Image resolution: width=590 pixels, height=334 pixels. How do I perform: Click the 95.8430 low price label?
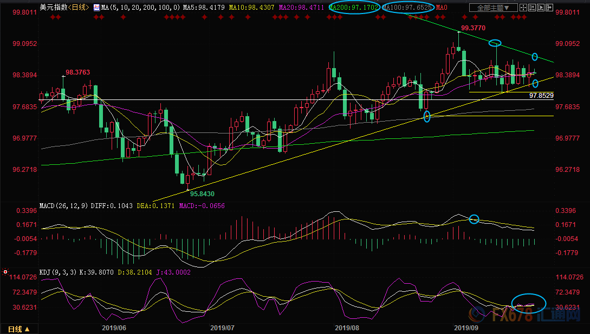point(201,194)
